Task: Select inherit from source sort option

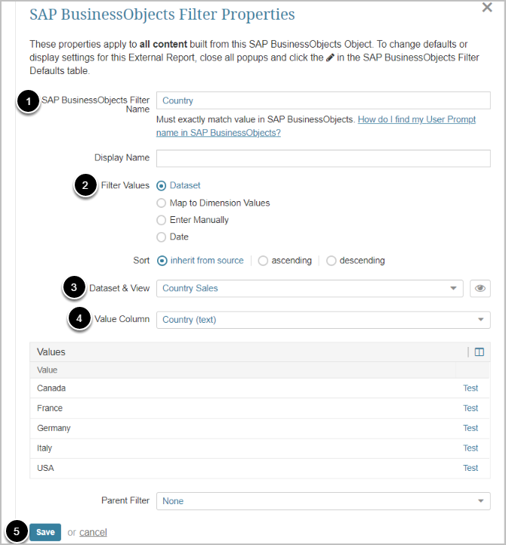Action: click(162, 261)
